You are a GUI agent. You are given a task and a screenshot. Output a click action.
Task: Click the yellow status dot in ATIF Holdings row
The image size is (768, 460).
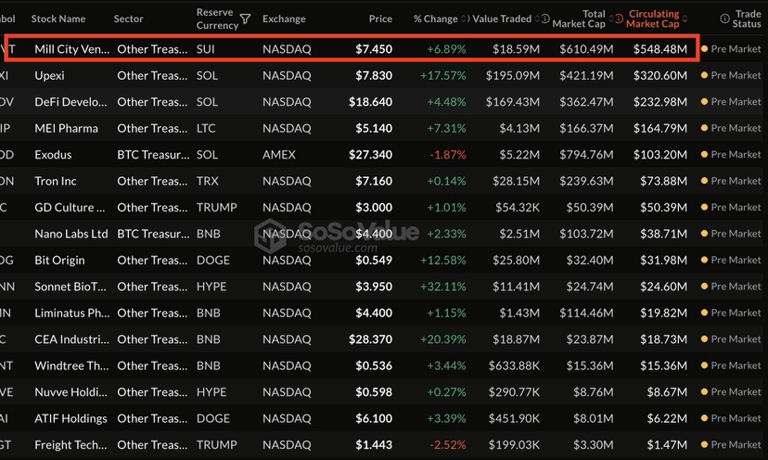click(x=704, y=418)
